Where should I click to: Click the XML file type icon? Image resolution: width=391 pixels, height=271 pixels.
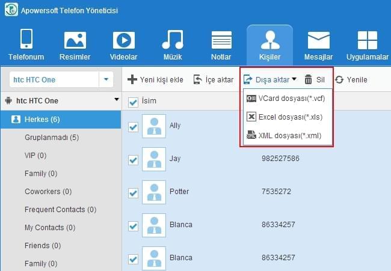(x=251, y=135)
